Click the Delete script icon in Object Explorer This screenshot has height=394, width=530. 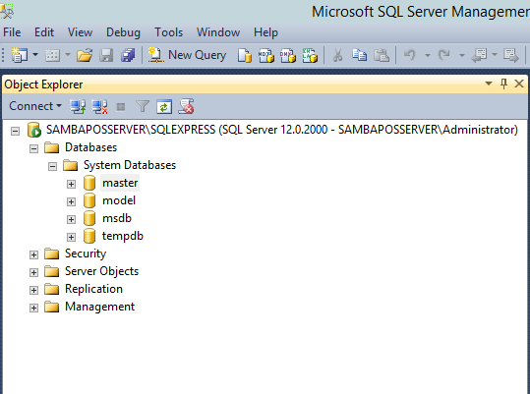click(x=186, y=106)
